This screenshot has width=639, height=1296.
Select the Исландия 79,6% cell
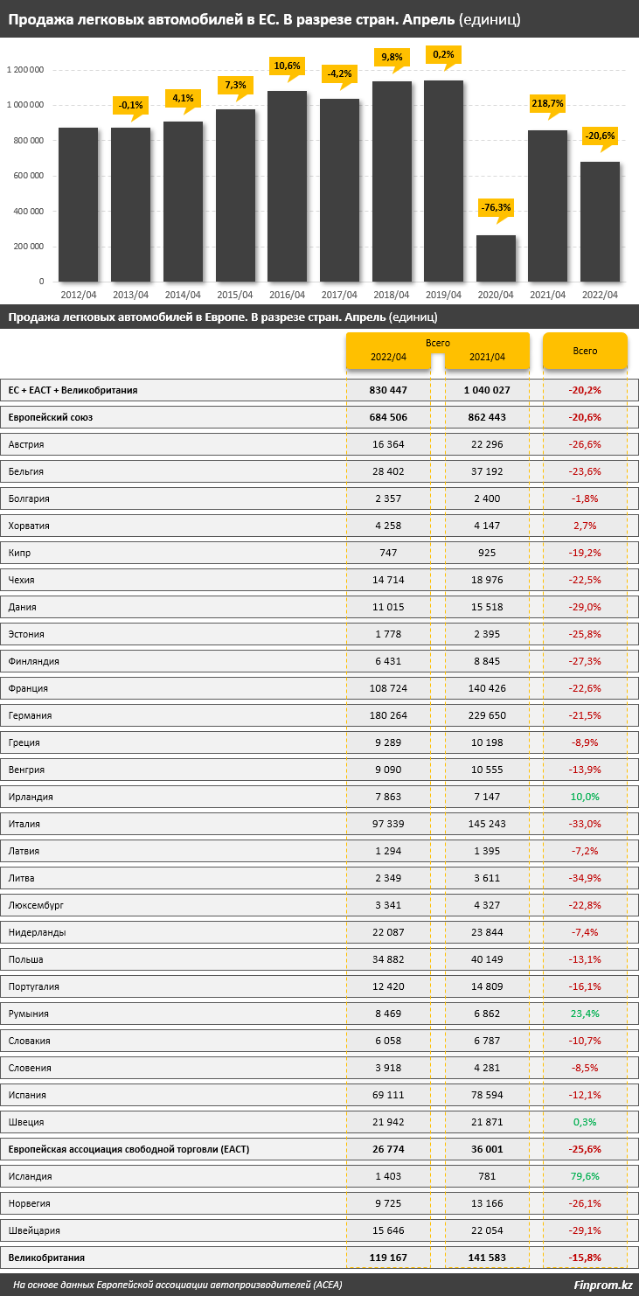585,1176
